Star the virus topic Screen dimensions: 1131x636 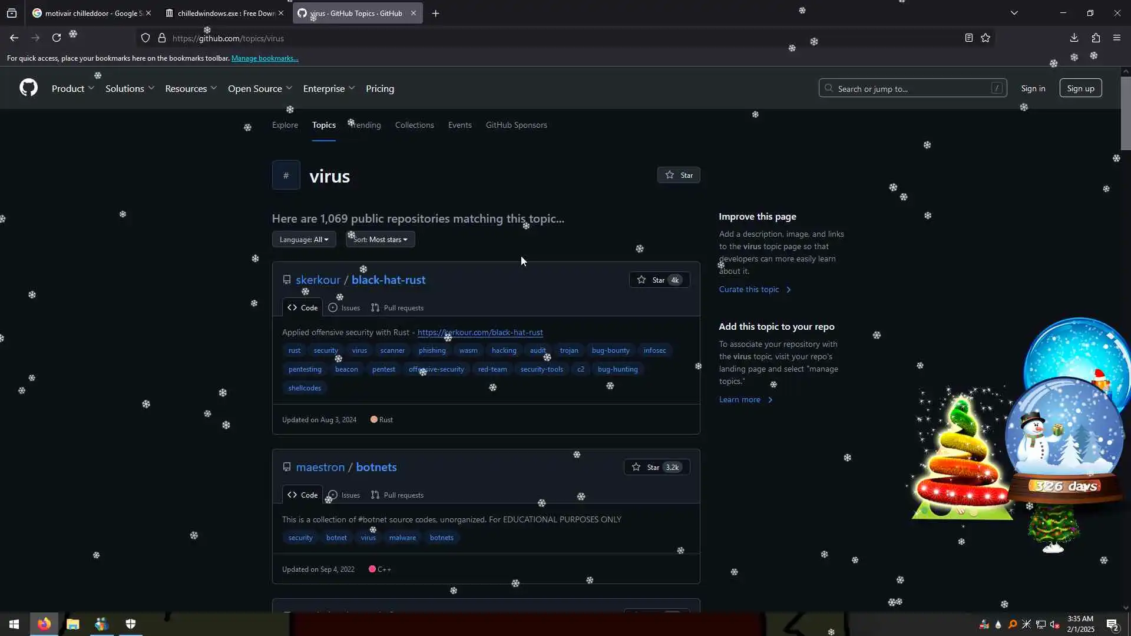tap(679, 175)
